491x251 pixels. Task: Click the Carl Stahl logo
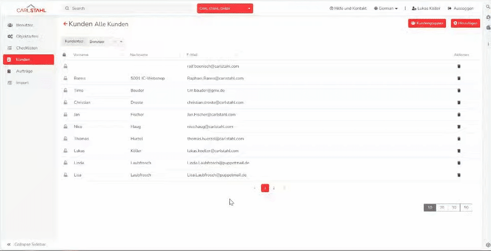pyautogui.click(x=31, y=8)
